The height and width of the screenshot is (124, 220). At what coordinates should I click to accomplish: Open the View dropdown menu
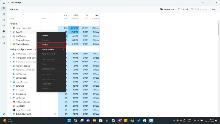click(214, 9)
